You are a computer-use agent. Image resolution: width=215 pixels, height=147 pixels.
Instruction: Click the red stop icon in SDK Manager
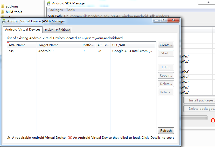click(x=213, y=120)
